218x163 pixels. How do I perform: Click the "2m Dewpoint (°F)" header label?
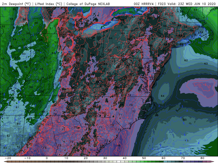coord(16,4)
